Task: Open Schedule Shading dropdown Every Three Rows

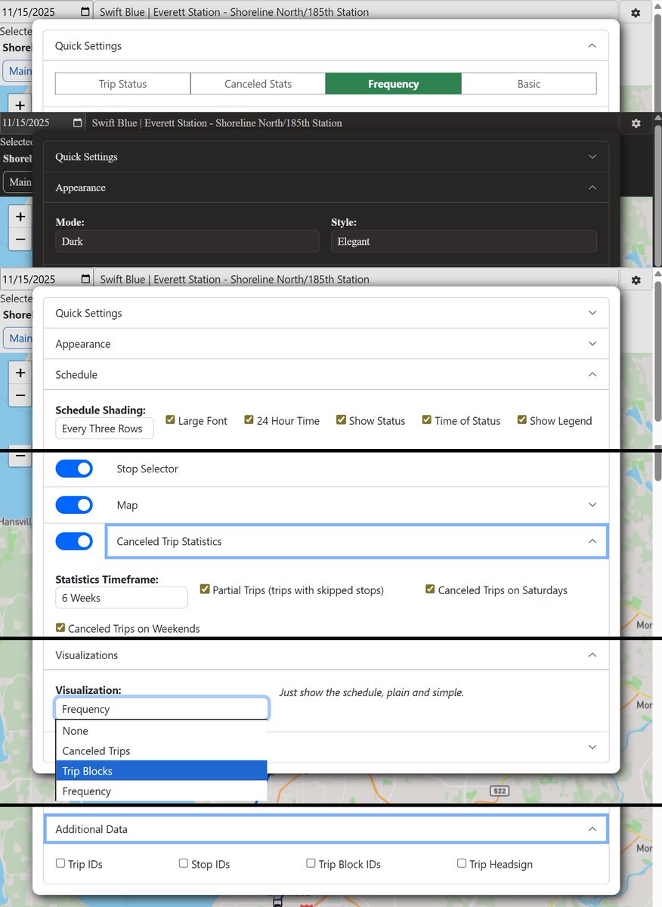Action: [104, 429]
